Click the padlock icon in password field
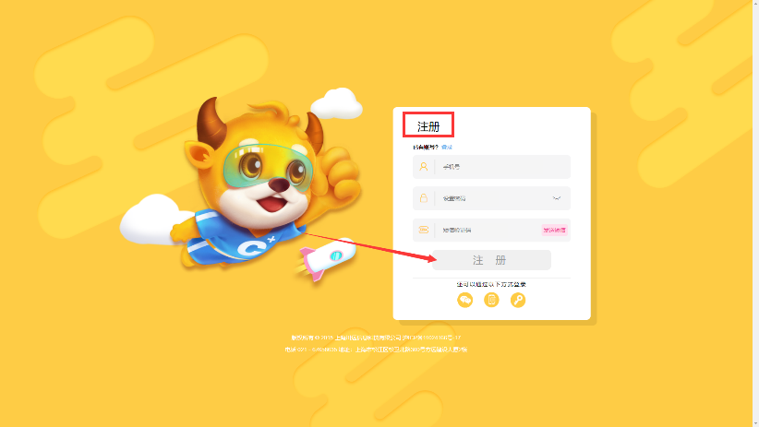The width and height of the screenshot is (759, 427). tap(424, 198)
